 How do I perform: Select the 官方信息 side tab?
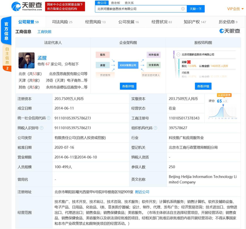point(6,31)
